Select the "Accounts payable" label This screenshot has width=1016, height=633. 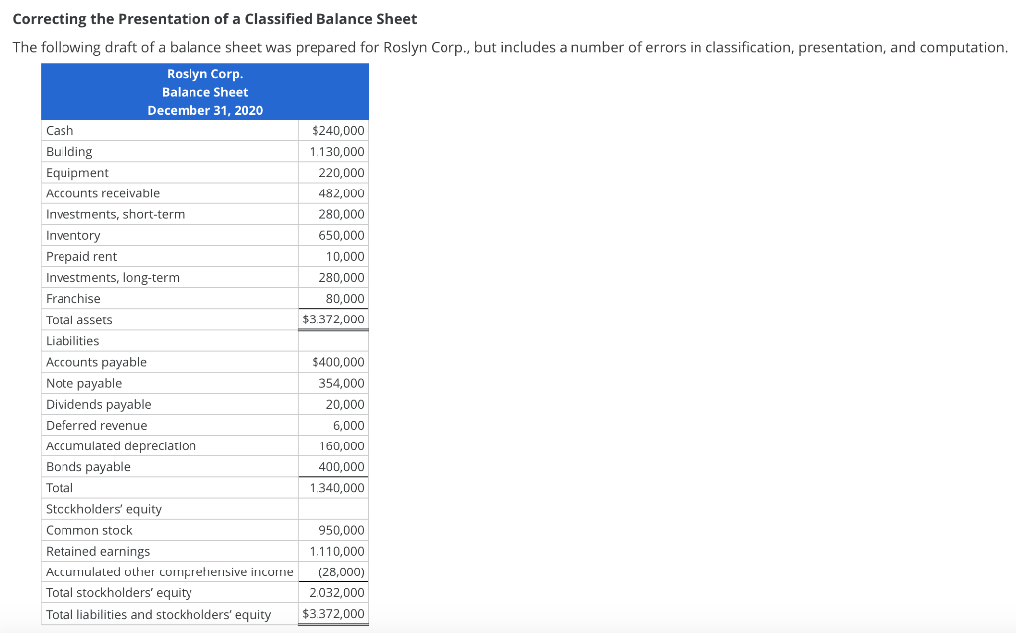(96, 362)
